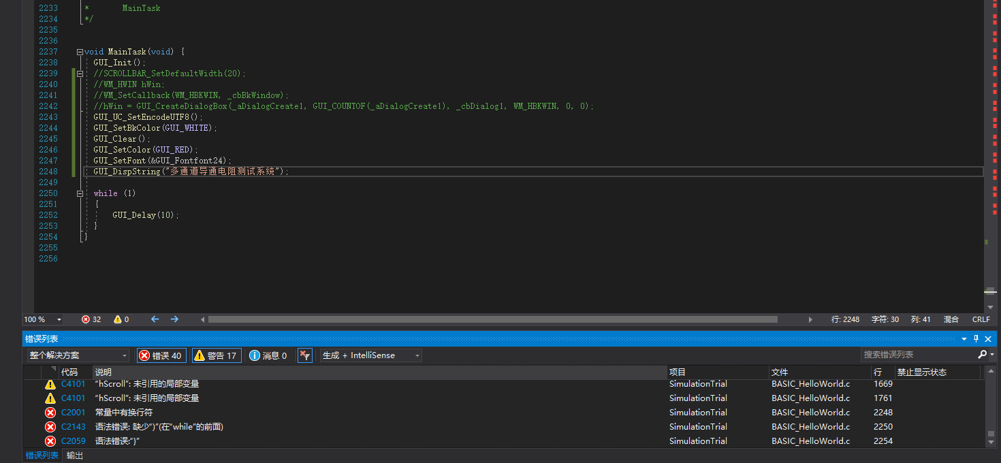
Task: Click the horizontal scrollbar left arrow
Action: [202, 319]
